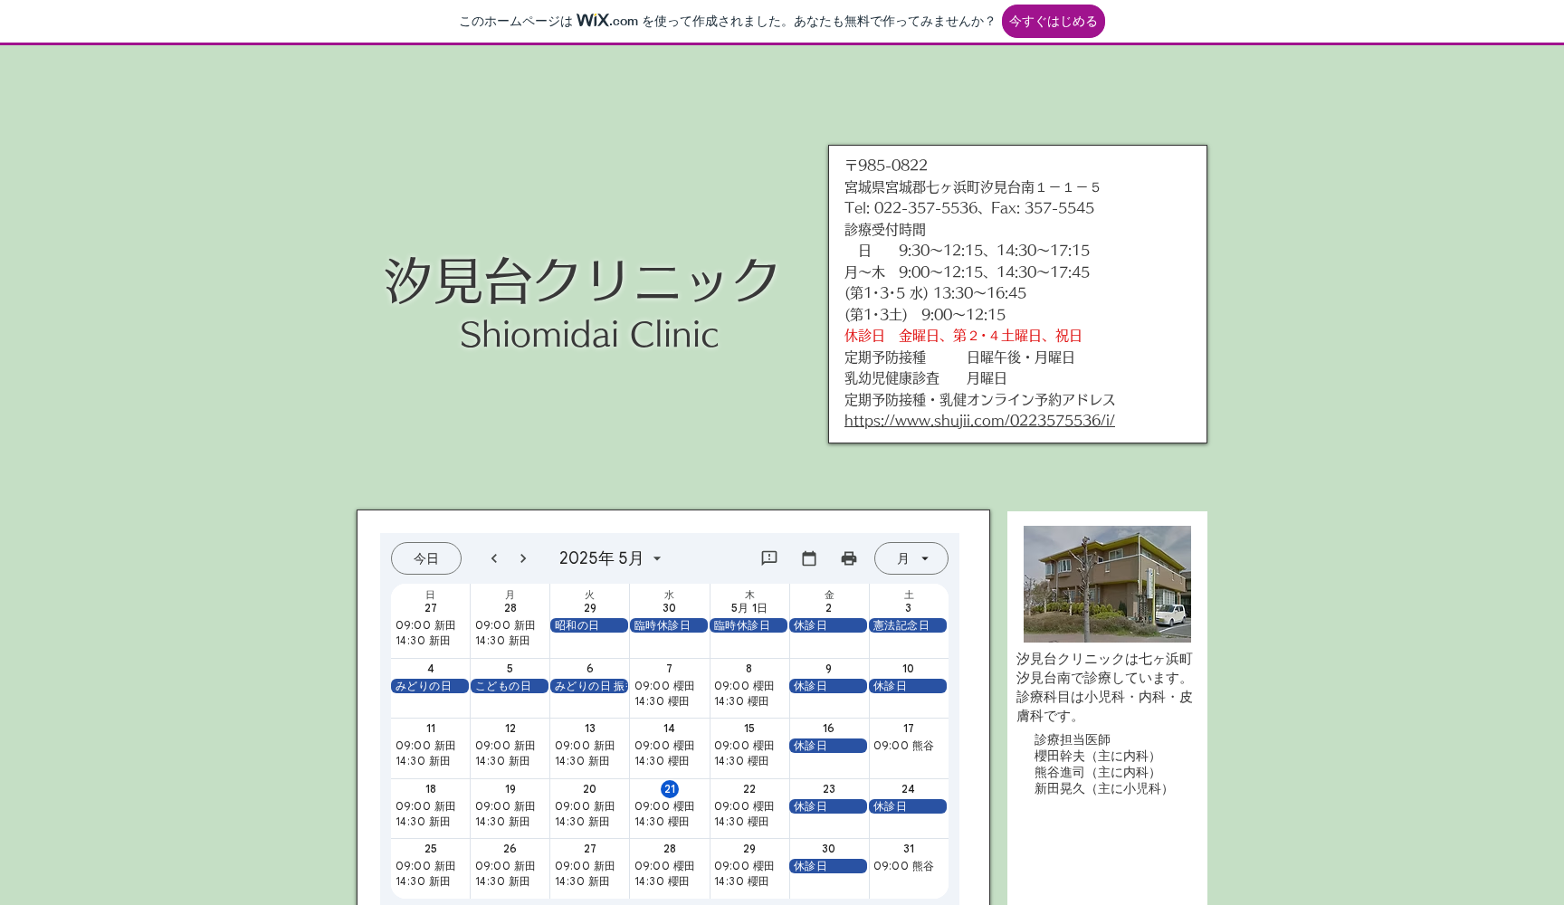Image resolution: width=1564 pixels, height=905 pixels.
Task: Select the こどもの日 event on May 5
Action: click(x=509, y=685)
